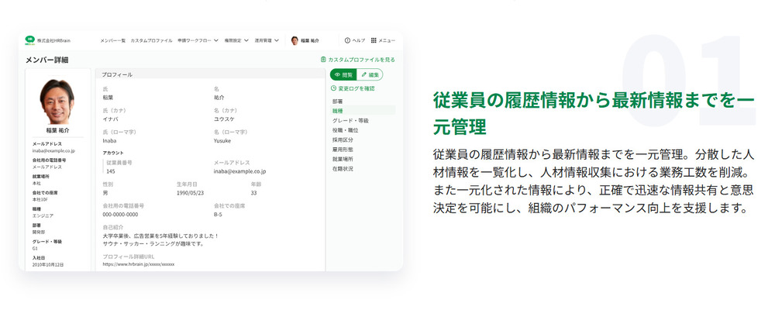775x310 pixels.
Task: Click the name 稲葉 祐介 under the photo
Action: point(57,130)
